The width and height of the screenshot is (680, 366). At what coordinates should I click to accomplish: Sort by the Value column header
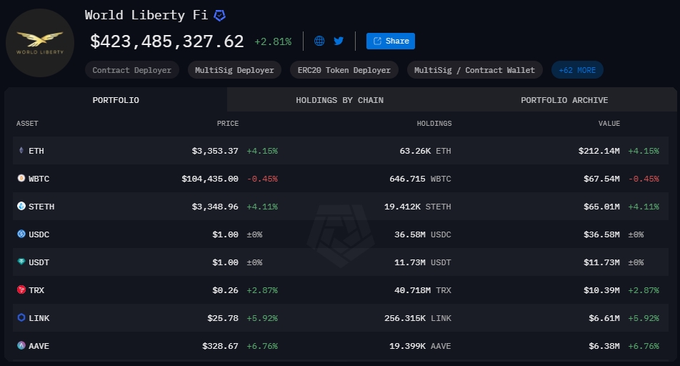tap(609, 124)
